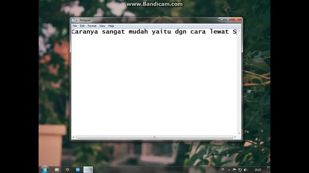Click the Notepad icon in title bar
Screen dimensions: 309x173
73,20
